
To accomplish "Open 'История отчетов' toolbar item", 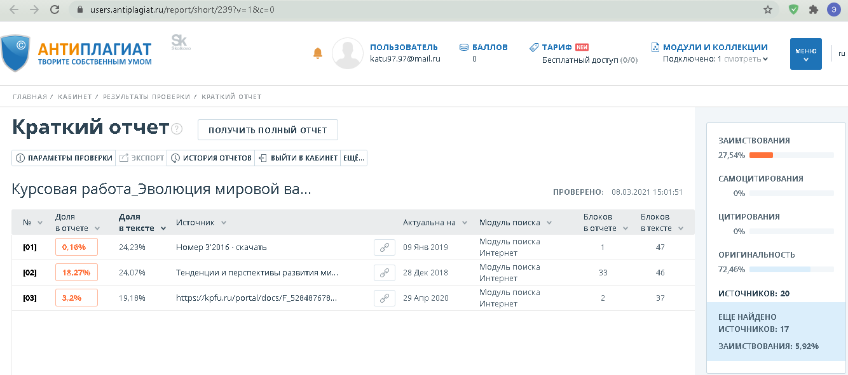I will [211, 158].
